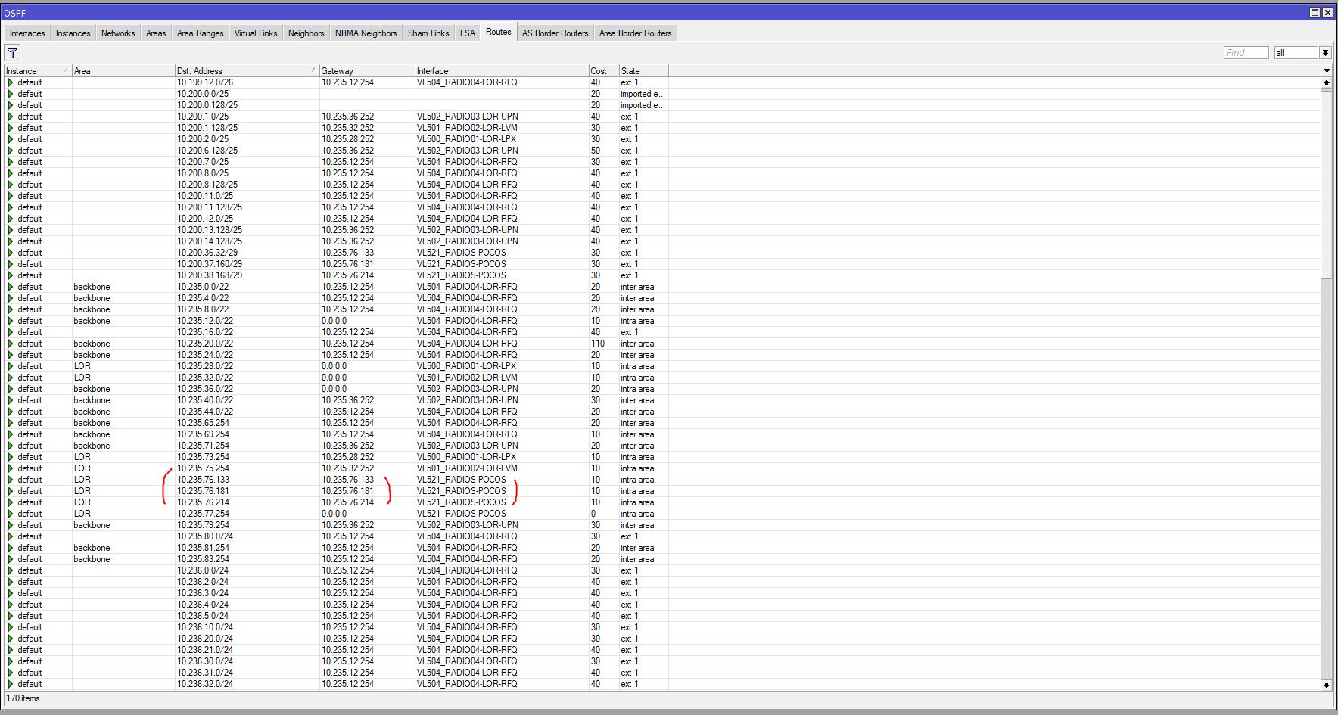Select the route icon for 10.235.12.0/22
Screen dimensions: 1338x715
pyautogui.click(x=11, y=321)
